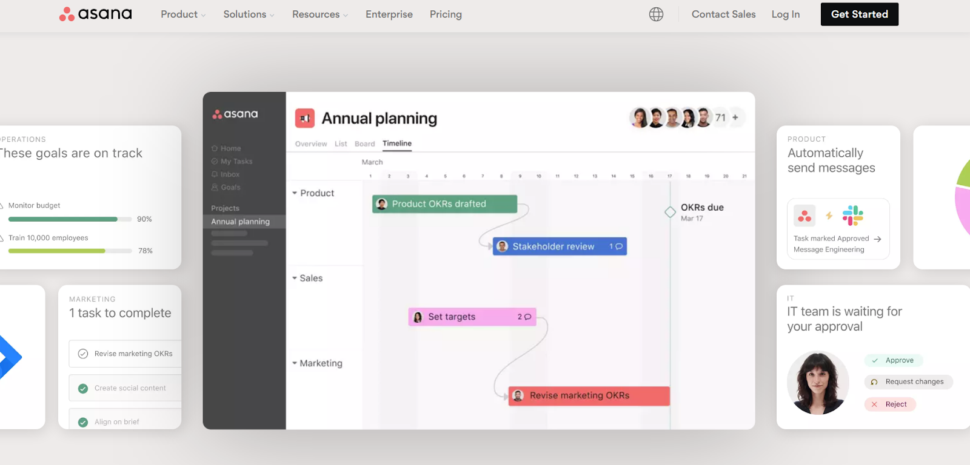Click the Product OKRs drafted task bar

coord(444,204)
